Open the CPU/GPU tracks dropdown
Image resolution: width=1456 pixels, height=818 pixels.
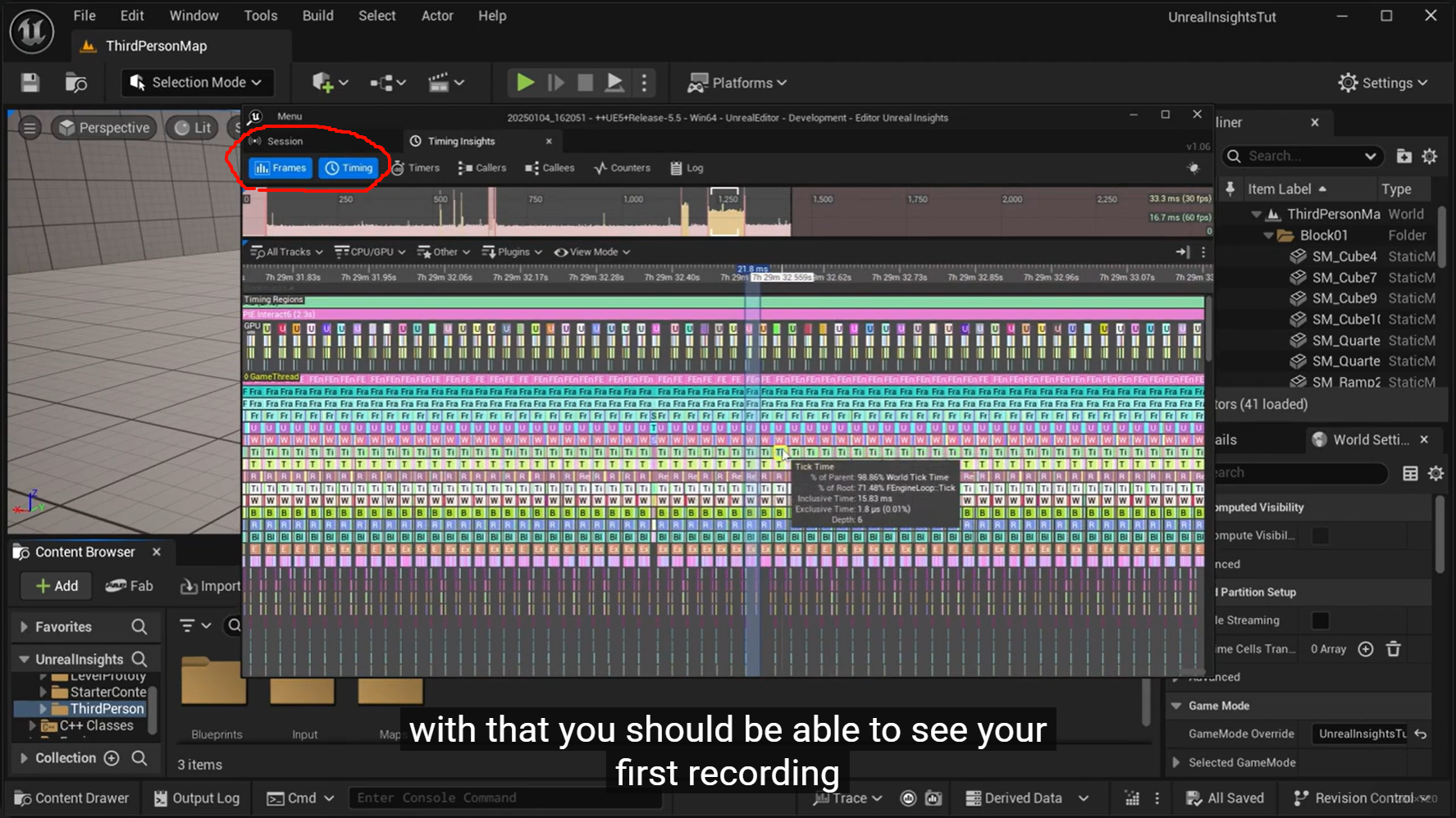[x=370, y=252]
